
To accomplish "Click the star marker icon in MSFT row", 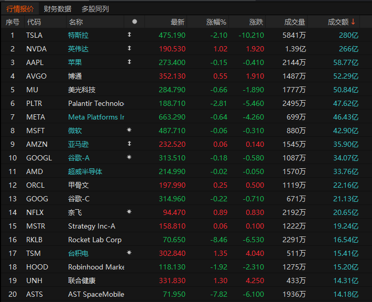I will (129, 130).
